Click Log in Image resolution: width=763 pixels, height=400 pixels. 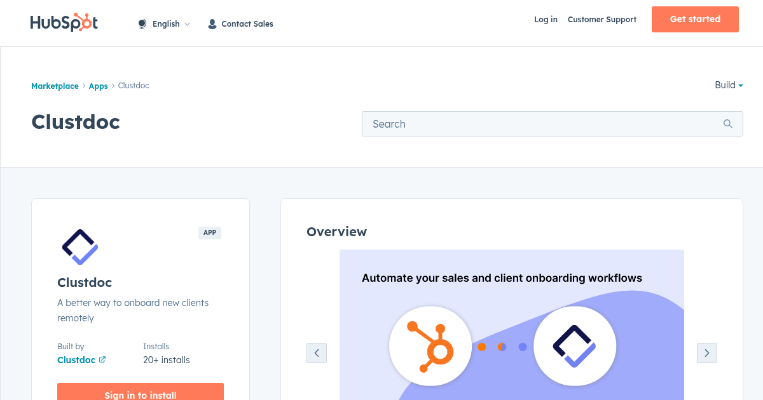[x=546, y=20]
